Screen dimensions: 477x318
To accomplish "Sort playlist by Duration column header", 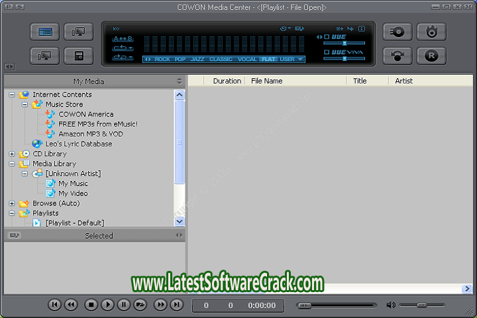I will click(227, 81).
